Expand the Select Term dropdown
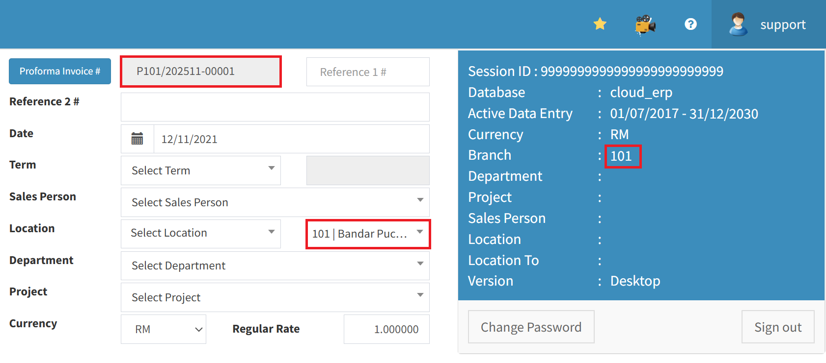Screen dimensions: 826x363 coord(201,170)
